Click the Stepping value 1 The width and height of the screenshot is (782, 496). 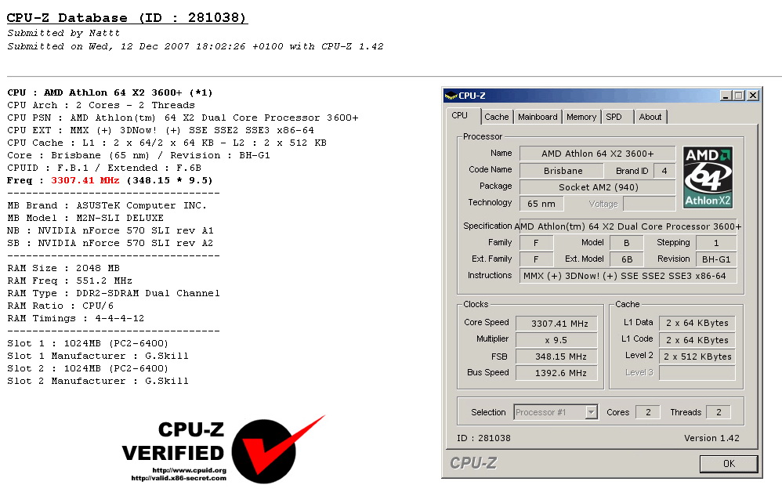(716, 243)
